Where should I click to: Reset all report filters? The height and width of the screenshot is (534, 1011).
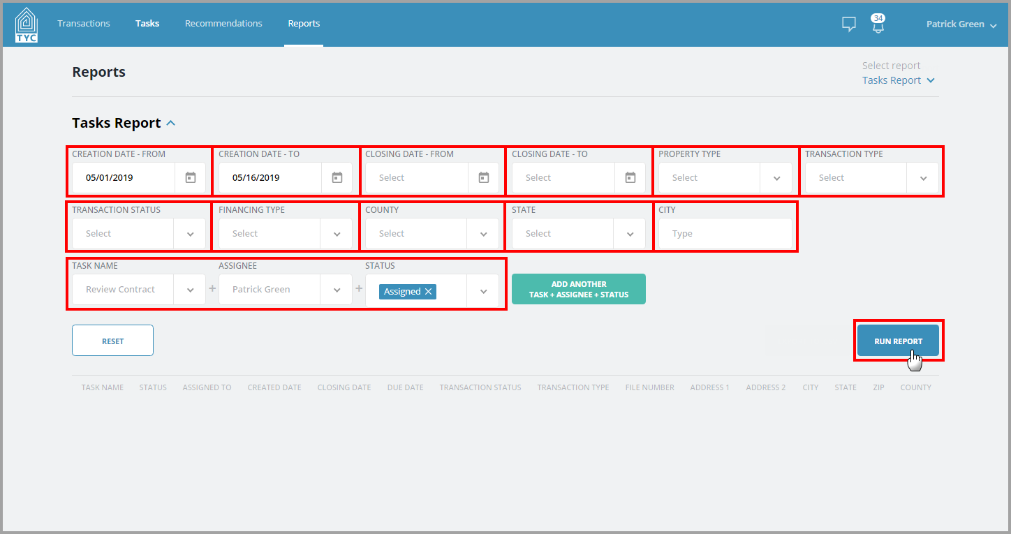point(112,340)
